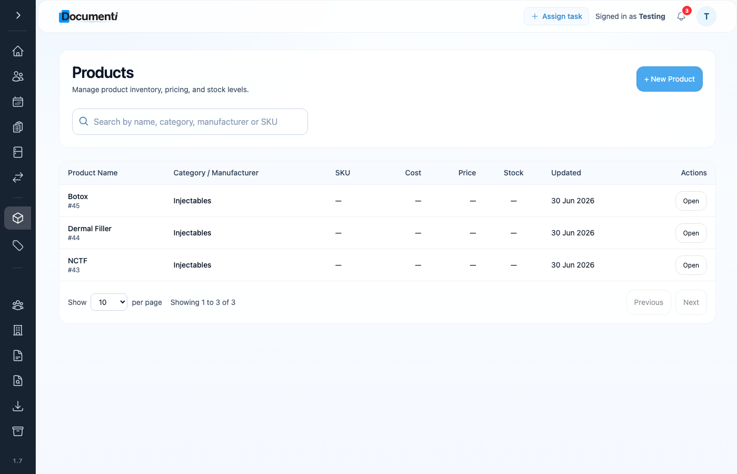Open the team group icon in sidebar
The width and height of the screenshot is (737, 474).
[18, 305]
